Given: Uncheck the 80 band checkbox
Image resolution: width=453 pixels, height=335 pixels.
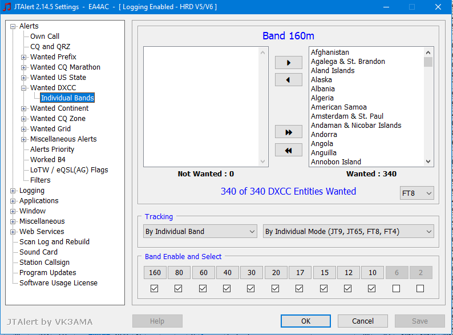Looking at the screenshot, I should 179,289.
